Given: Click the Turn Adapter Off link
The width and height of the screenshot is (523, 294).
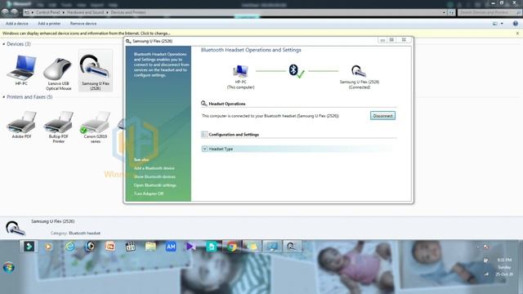Looking at the screenshot, I should (149, 194).
